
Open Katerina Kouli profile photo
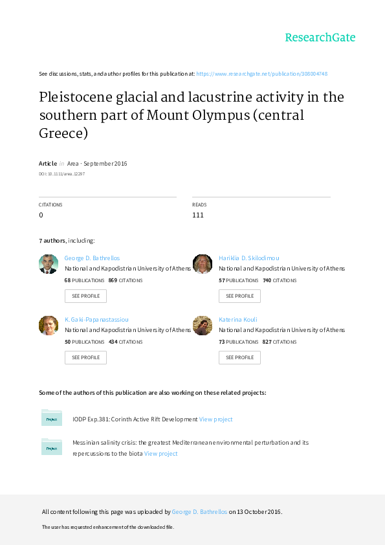(202, 325)
